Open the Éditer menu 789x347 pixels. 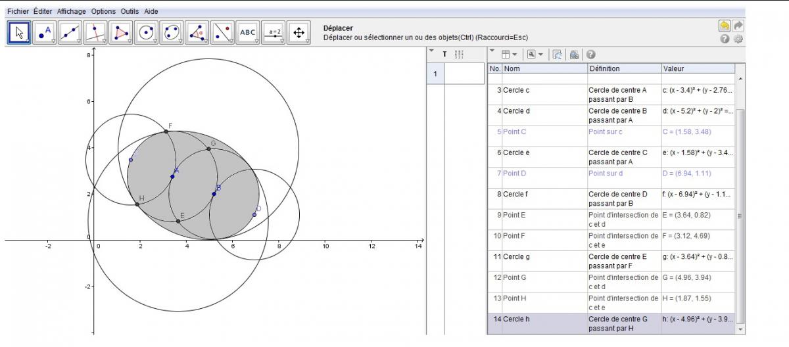[43, 11]
